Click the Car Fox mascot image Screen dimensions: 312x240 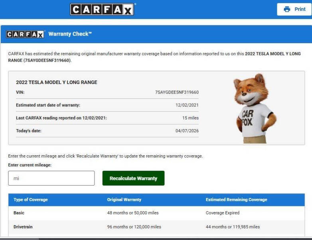pyautogui.click(x=255, y=108)
